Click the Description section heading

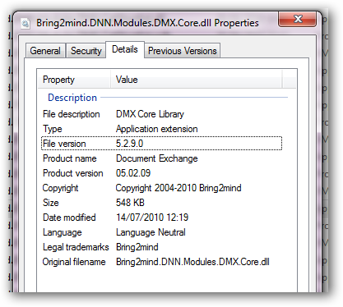[72, 98]
